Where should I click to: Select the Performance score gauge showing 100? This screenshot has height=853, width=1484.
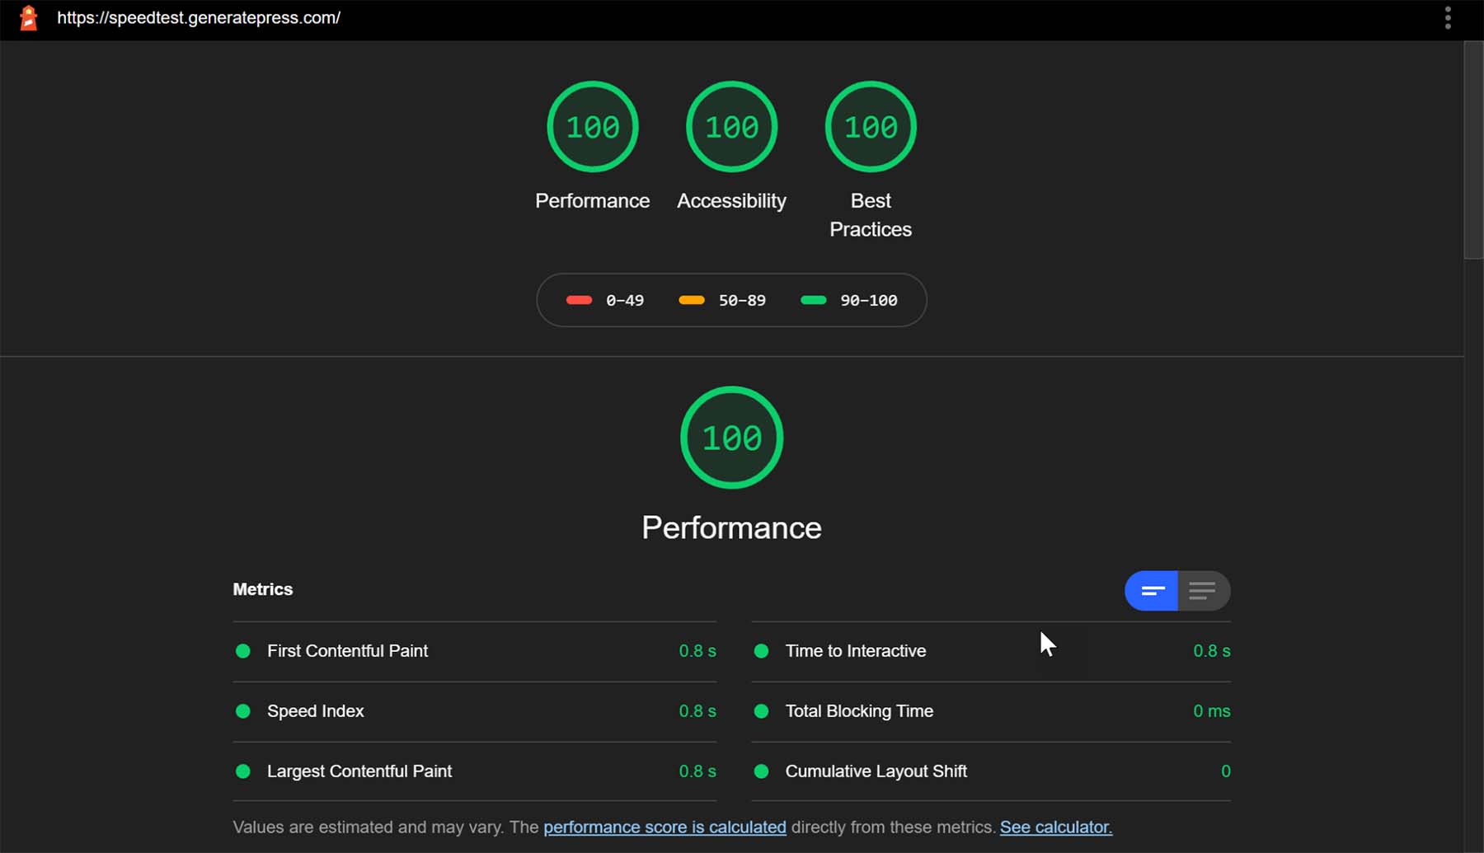[x=592, y=126]
